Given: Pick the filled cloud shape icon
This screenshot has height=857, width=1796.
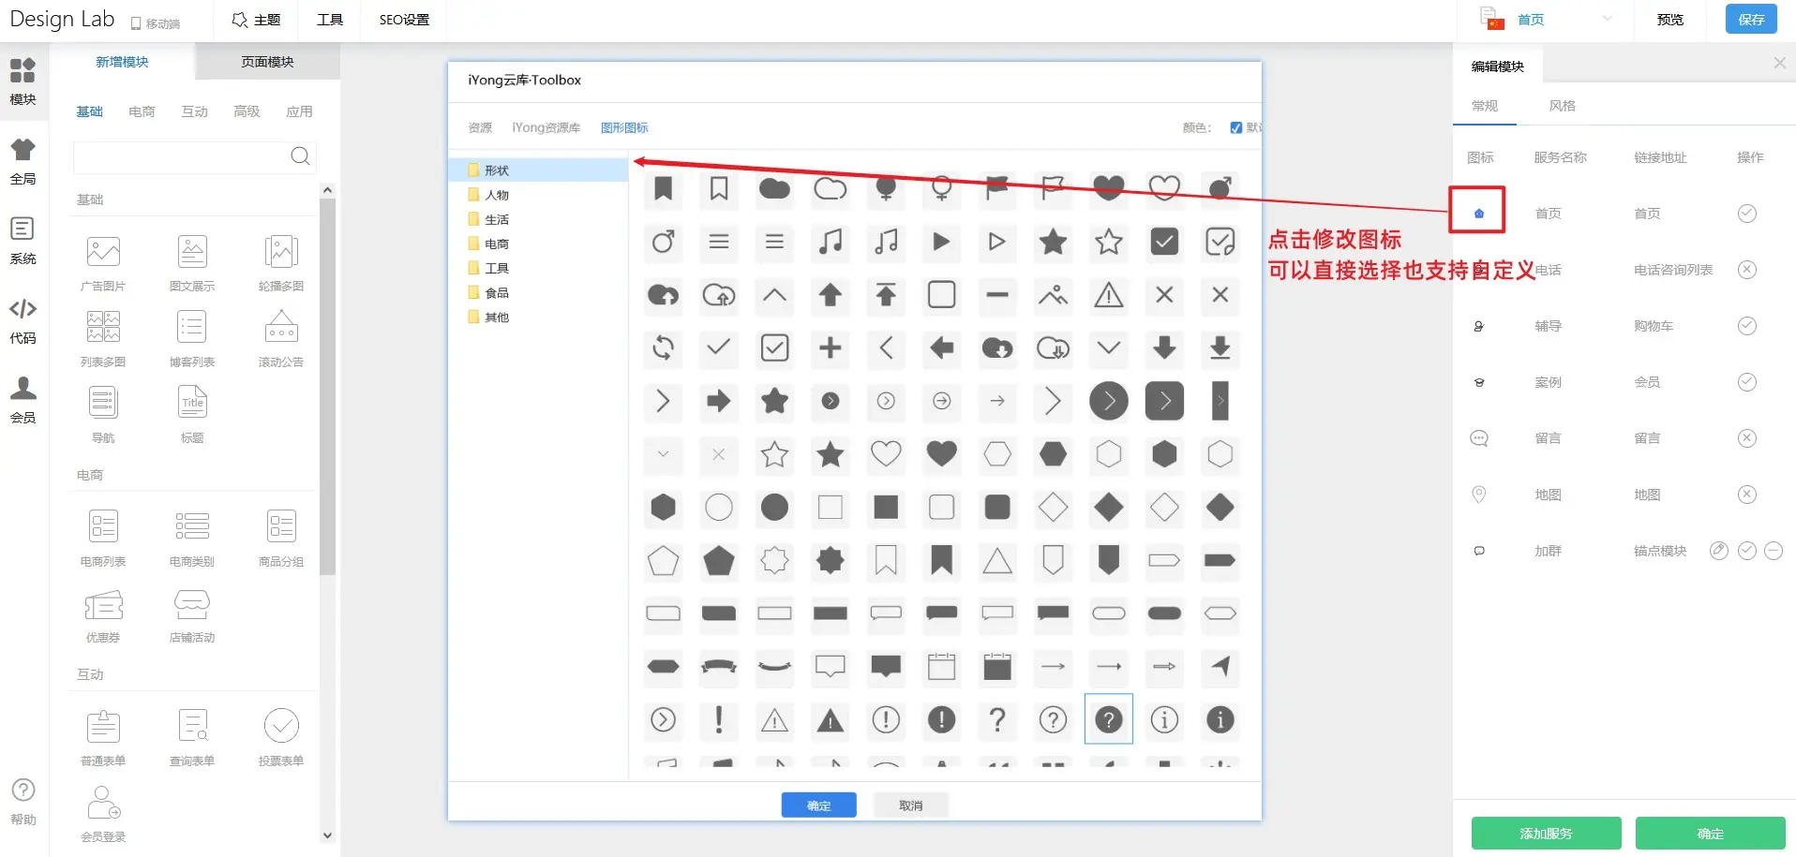Looking at the screenshot, I should pyautogui.click(x=774, y=188).
